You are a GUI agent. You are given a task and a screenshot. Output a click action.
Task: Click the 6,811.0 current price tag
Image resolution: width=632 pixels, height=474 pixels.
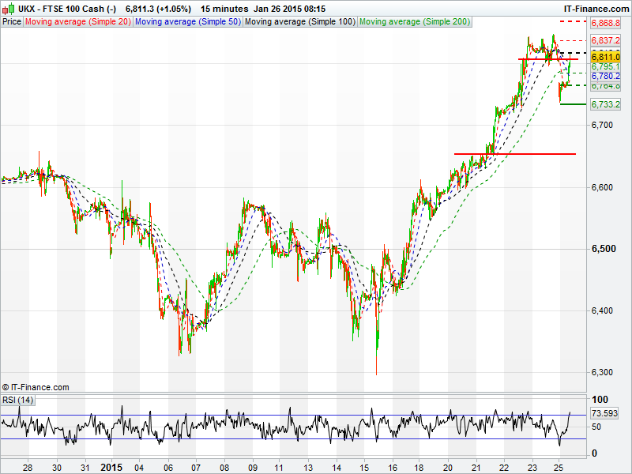point(605,57)
